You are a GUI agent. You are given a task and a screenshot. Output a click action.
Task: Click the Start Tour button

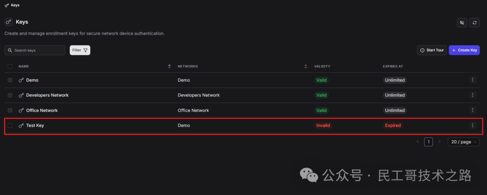click(x=432, y=50)
